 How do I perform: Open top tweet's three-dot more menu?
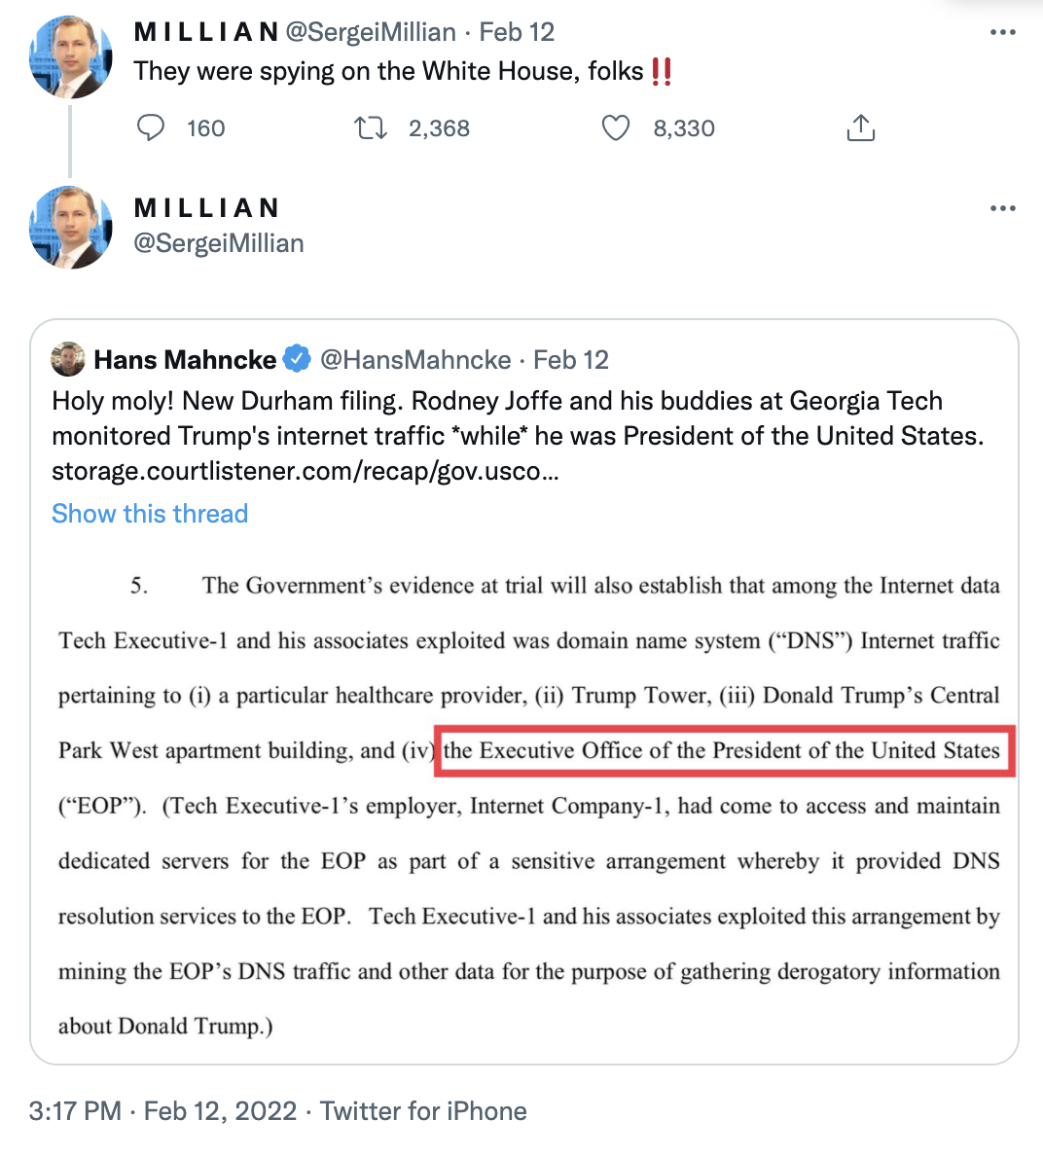click(x=1002, y=32)
